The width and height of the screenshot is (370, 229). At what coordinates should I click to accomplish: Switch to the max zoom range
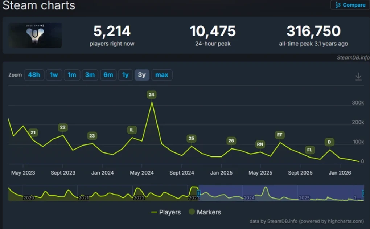point(162,75)
